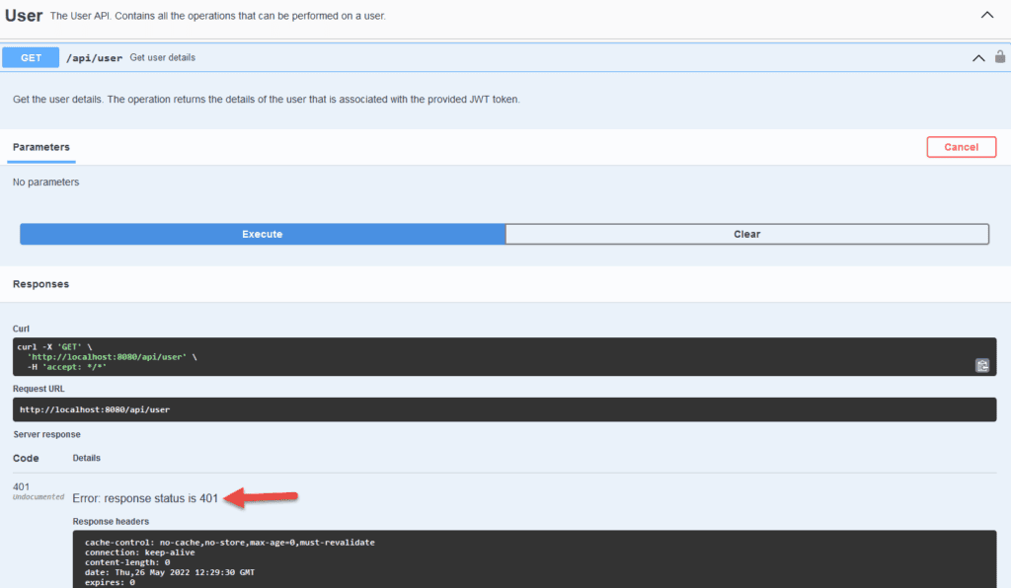The image size is (1011, 588).
Task: Select the Parameters tab
Action: click(x=41, y=147)
